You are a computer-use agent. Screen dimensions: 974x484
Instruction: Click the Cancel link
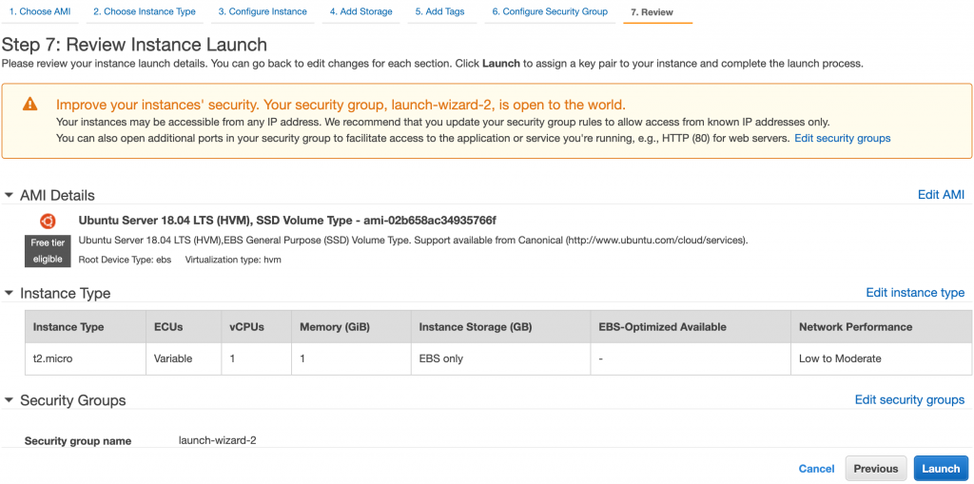(816, 469)
